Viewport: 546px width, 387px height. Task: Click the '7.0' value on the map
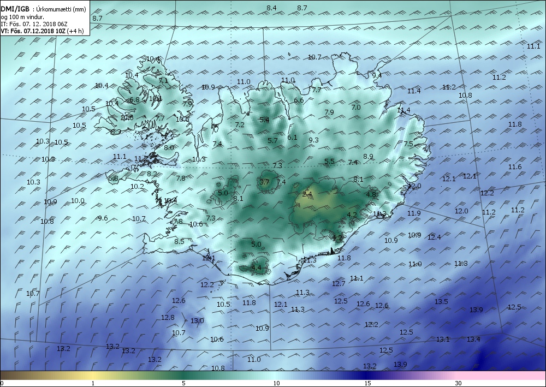point(356,107)
